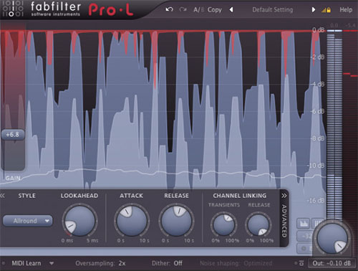Click the FabFilter logo icon
358x271 pixels.
point(12,9)
